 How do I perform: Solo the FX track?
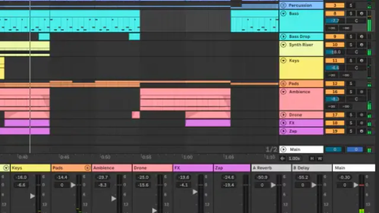pyautogui.click(x=351, y=123)
